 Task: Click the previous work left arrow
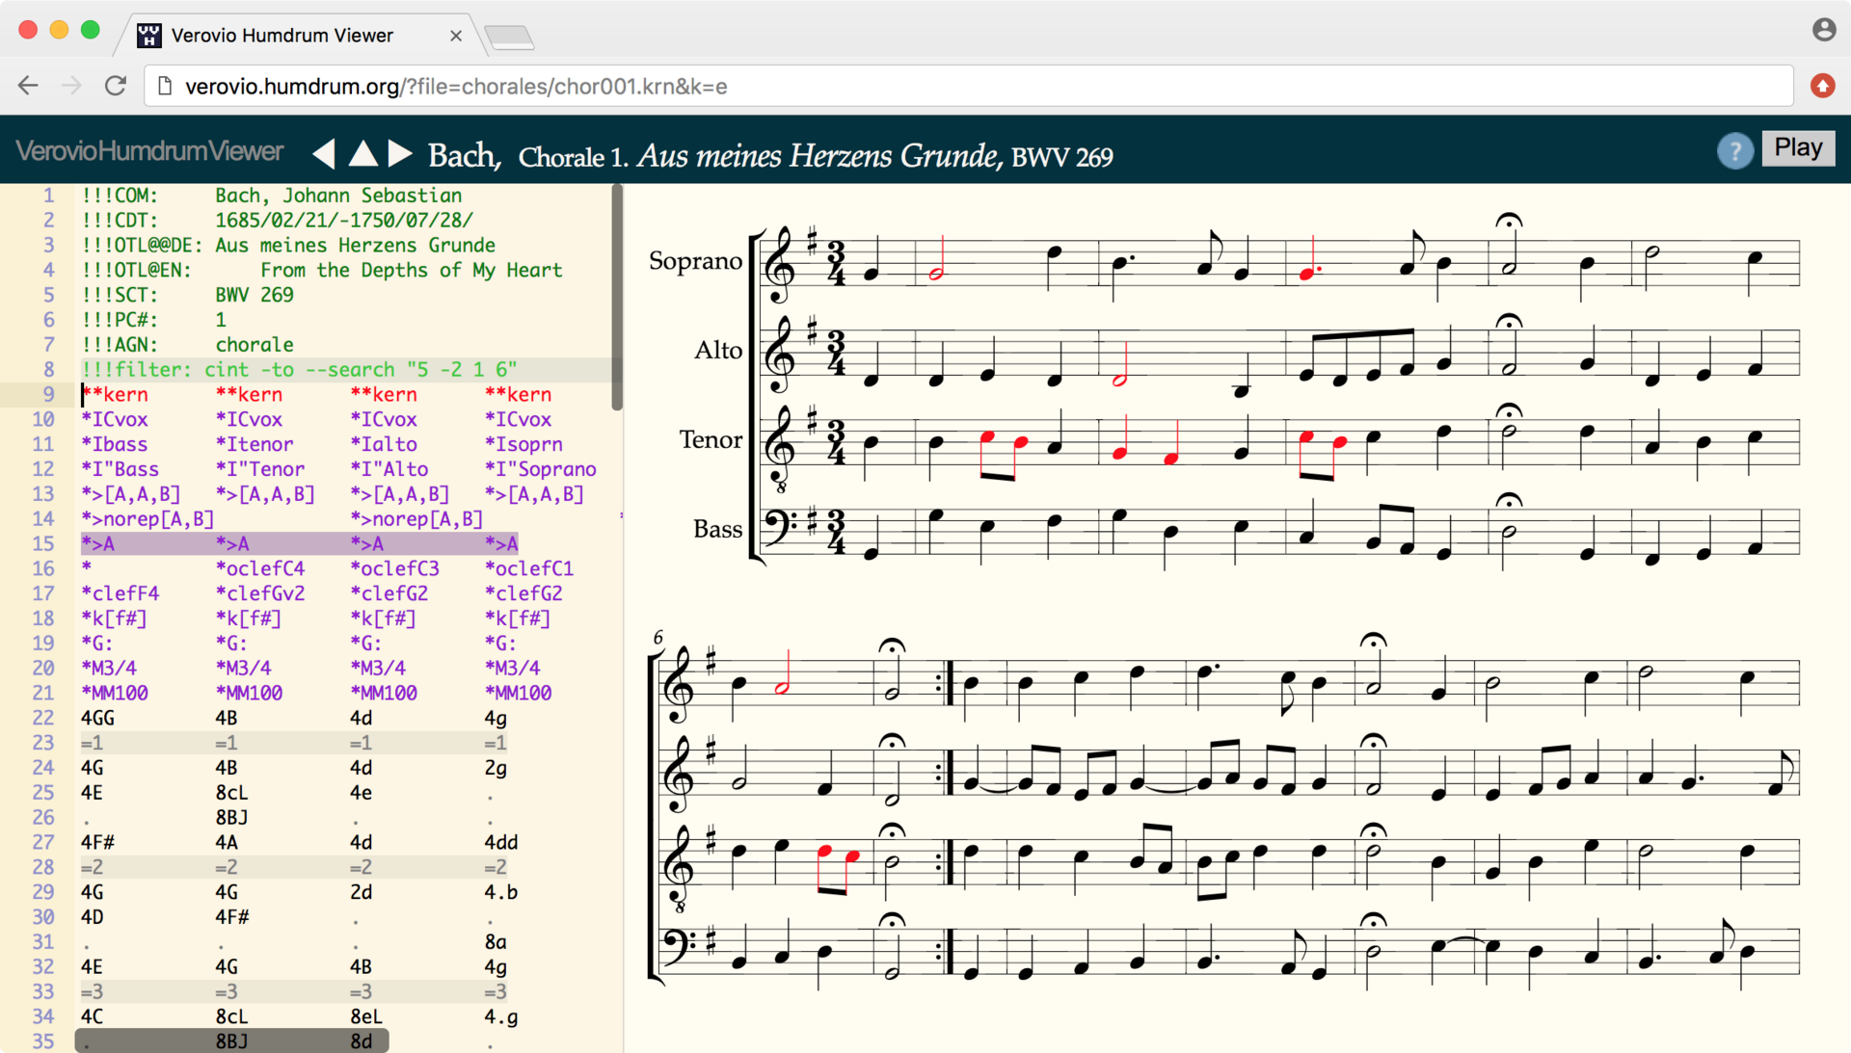(x=325, y=153)
